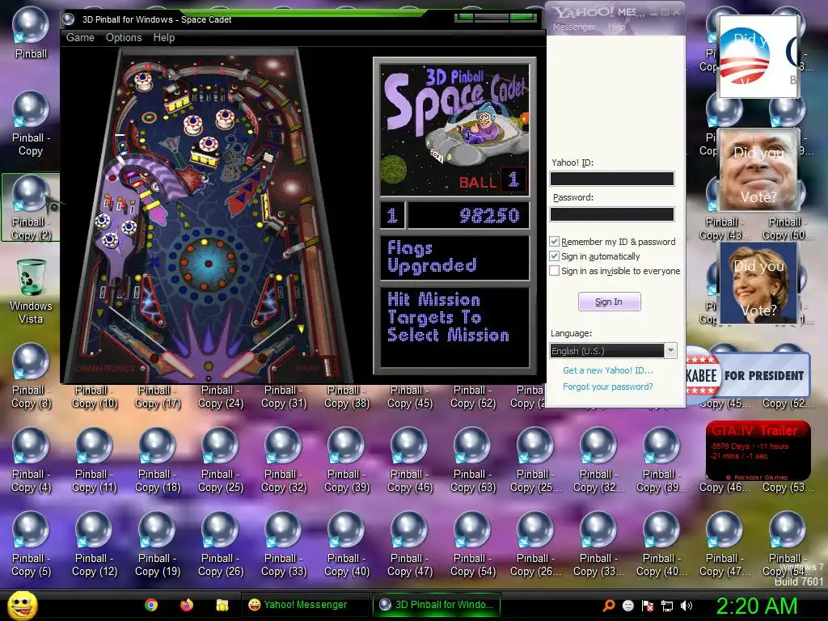Open the file explorer folder in taskbar

(222, 605)
